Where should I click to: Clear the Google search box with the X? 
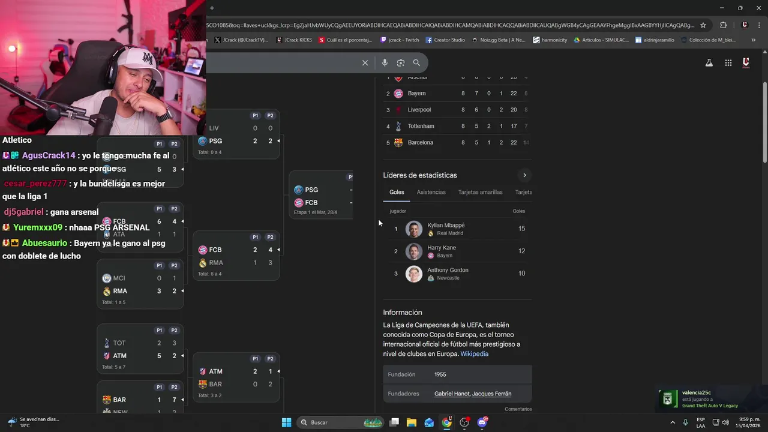point(365,62)
